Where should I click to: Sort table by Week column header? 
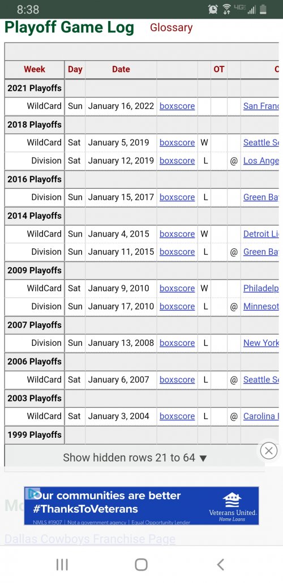click(x=35, y=69)
